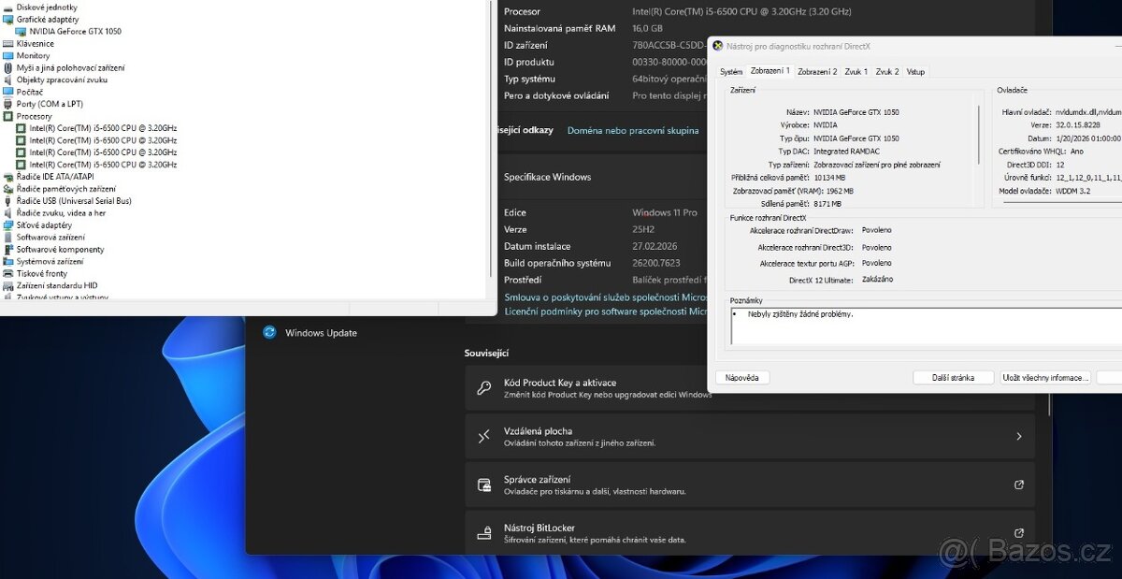Click the Zařízení standardu HID icon

[8, 286]
